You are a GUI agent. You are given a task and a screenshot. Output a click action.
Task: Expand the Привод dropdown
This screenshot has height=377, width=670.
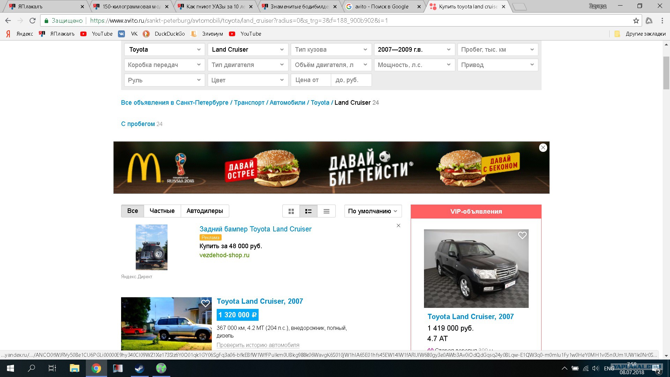(x=498, y=65)
